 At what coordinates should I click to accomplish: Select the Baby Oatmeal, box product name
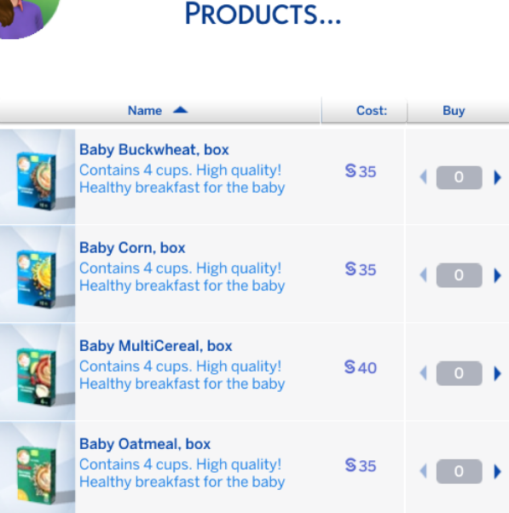(145, 444)
